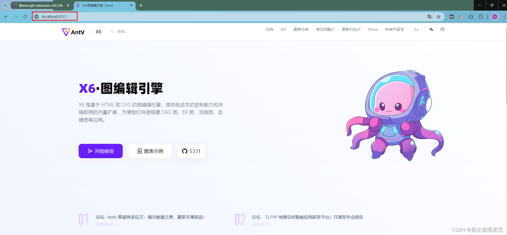Click the WeChat icon in header
This screenshot has height=235, width=507.
[431, 29]
